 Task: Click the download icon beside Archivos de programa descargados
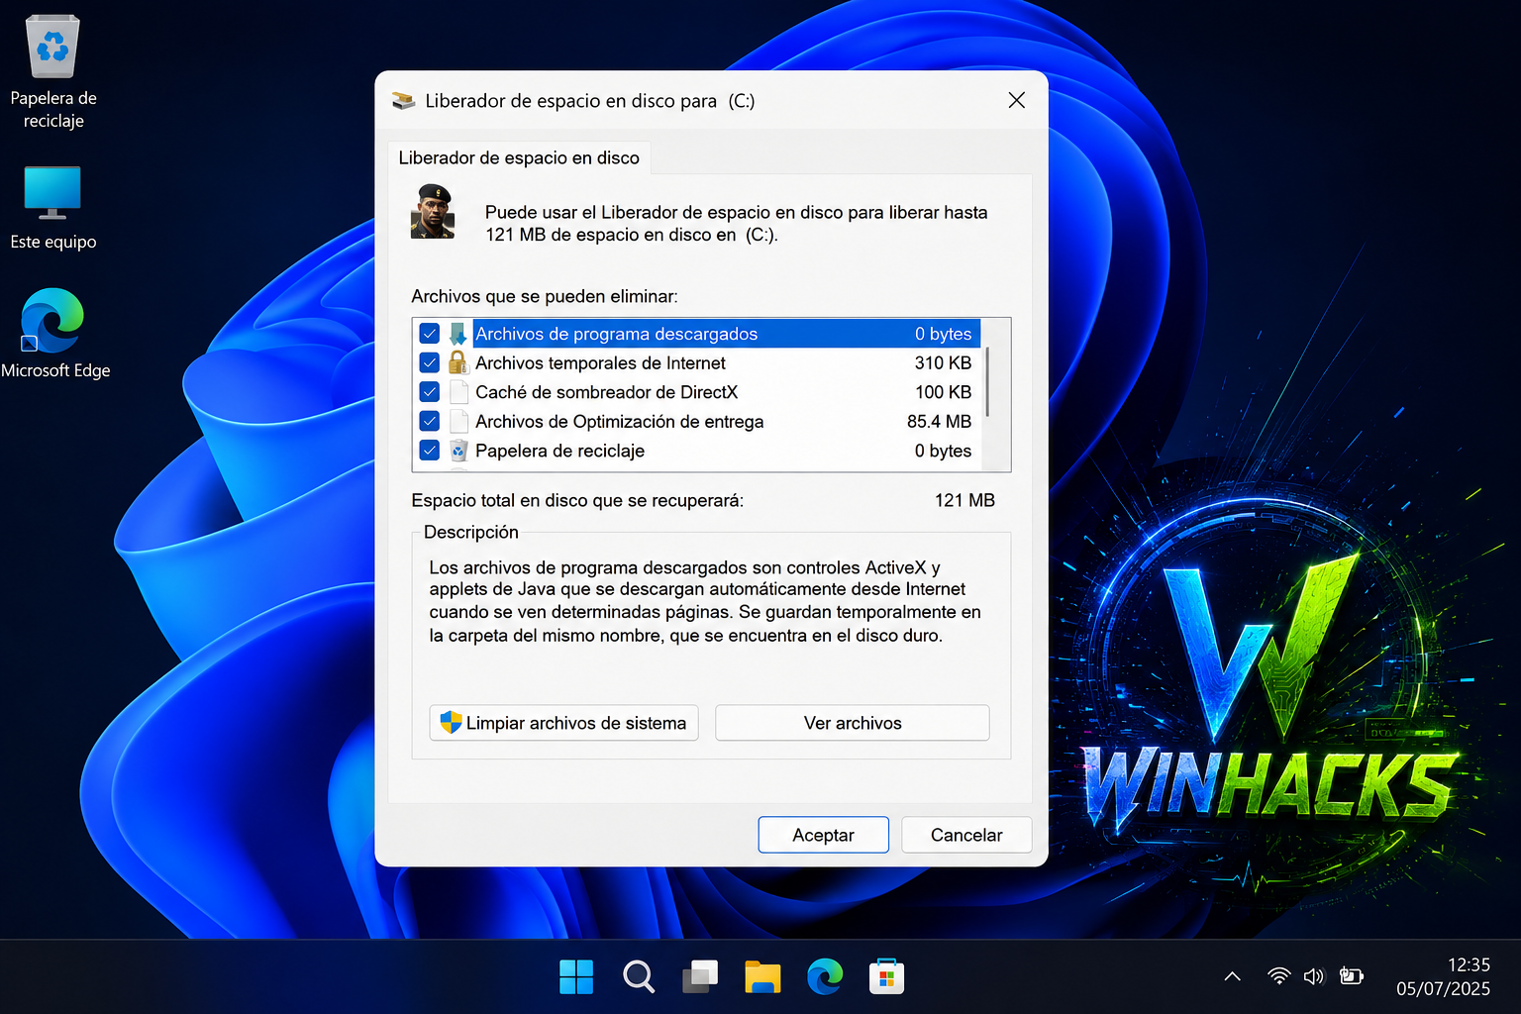coord(457,334)
